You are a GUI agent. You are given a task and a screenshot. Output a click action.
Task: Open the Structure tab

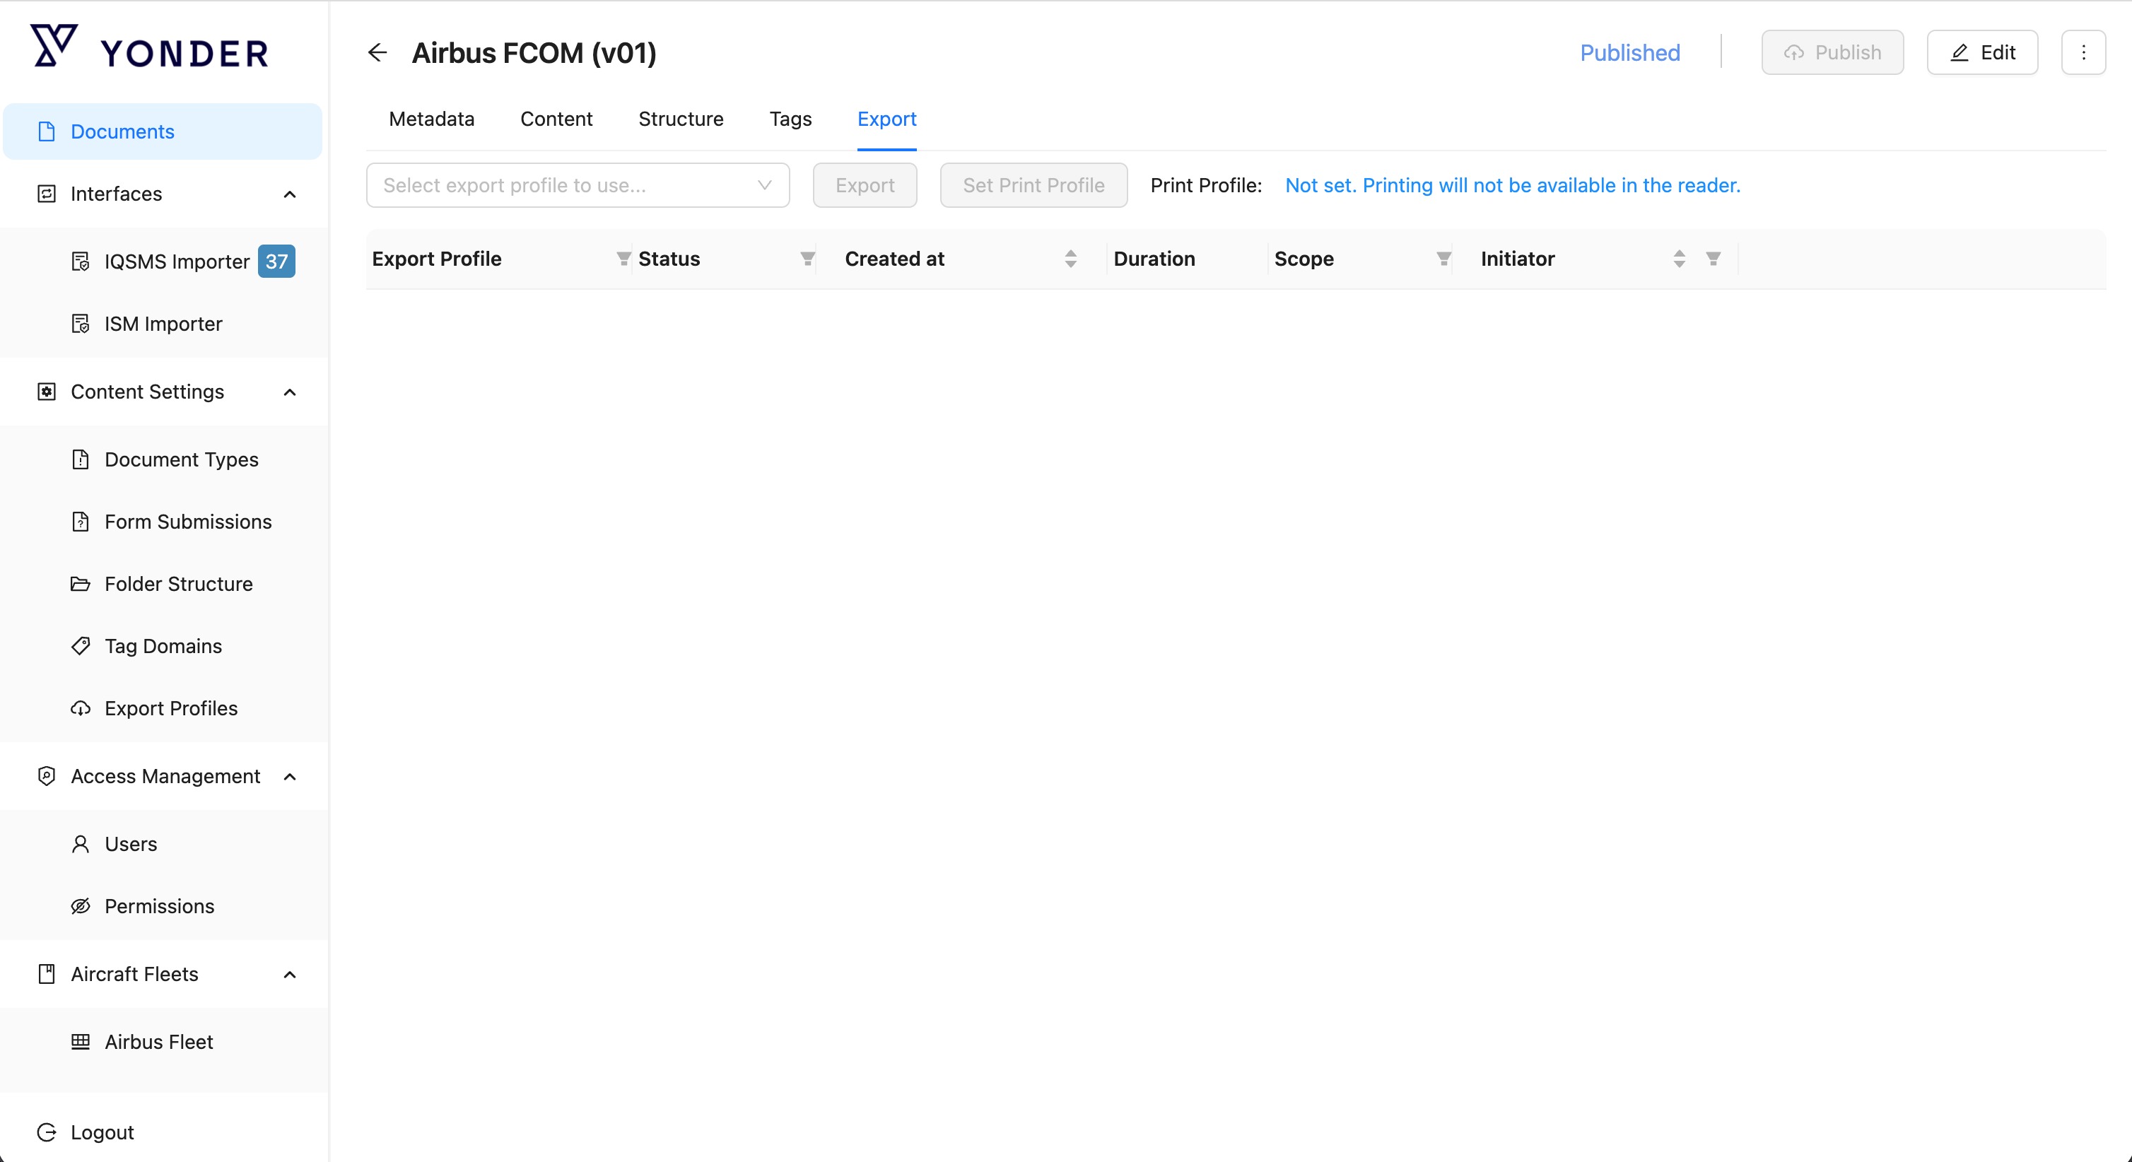(x=680, y=119)
